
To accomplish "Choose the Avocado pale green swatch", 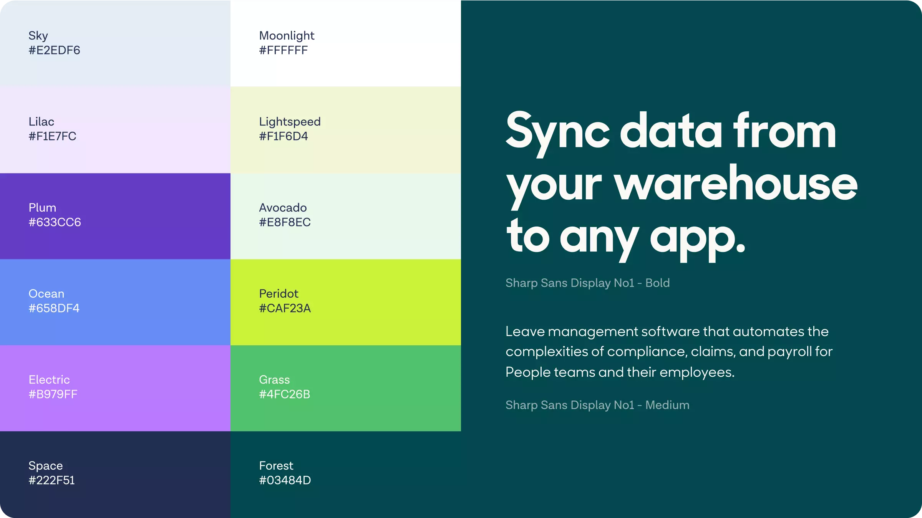I will click(346, 216).
